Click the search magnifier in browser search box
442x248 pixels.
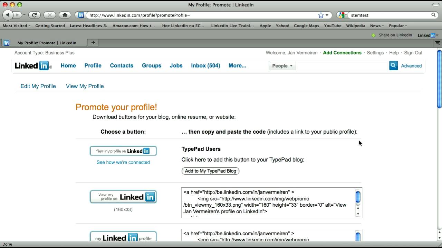tap(433, 15)
